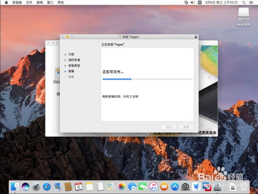
Task: Select the 安装 step in installer sidebar
Action: (x=71, y=71)
